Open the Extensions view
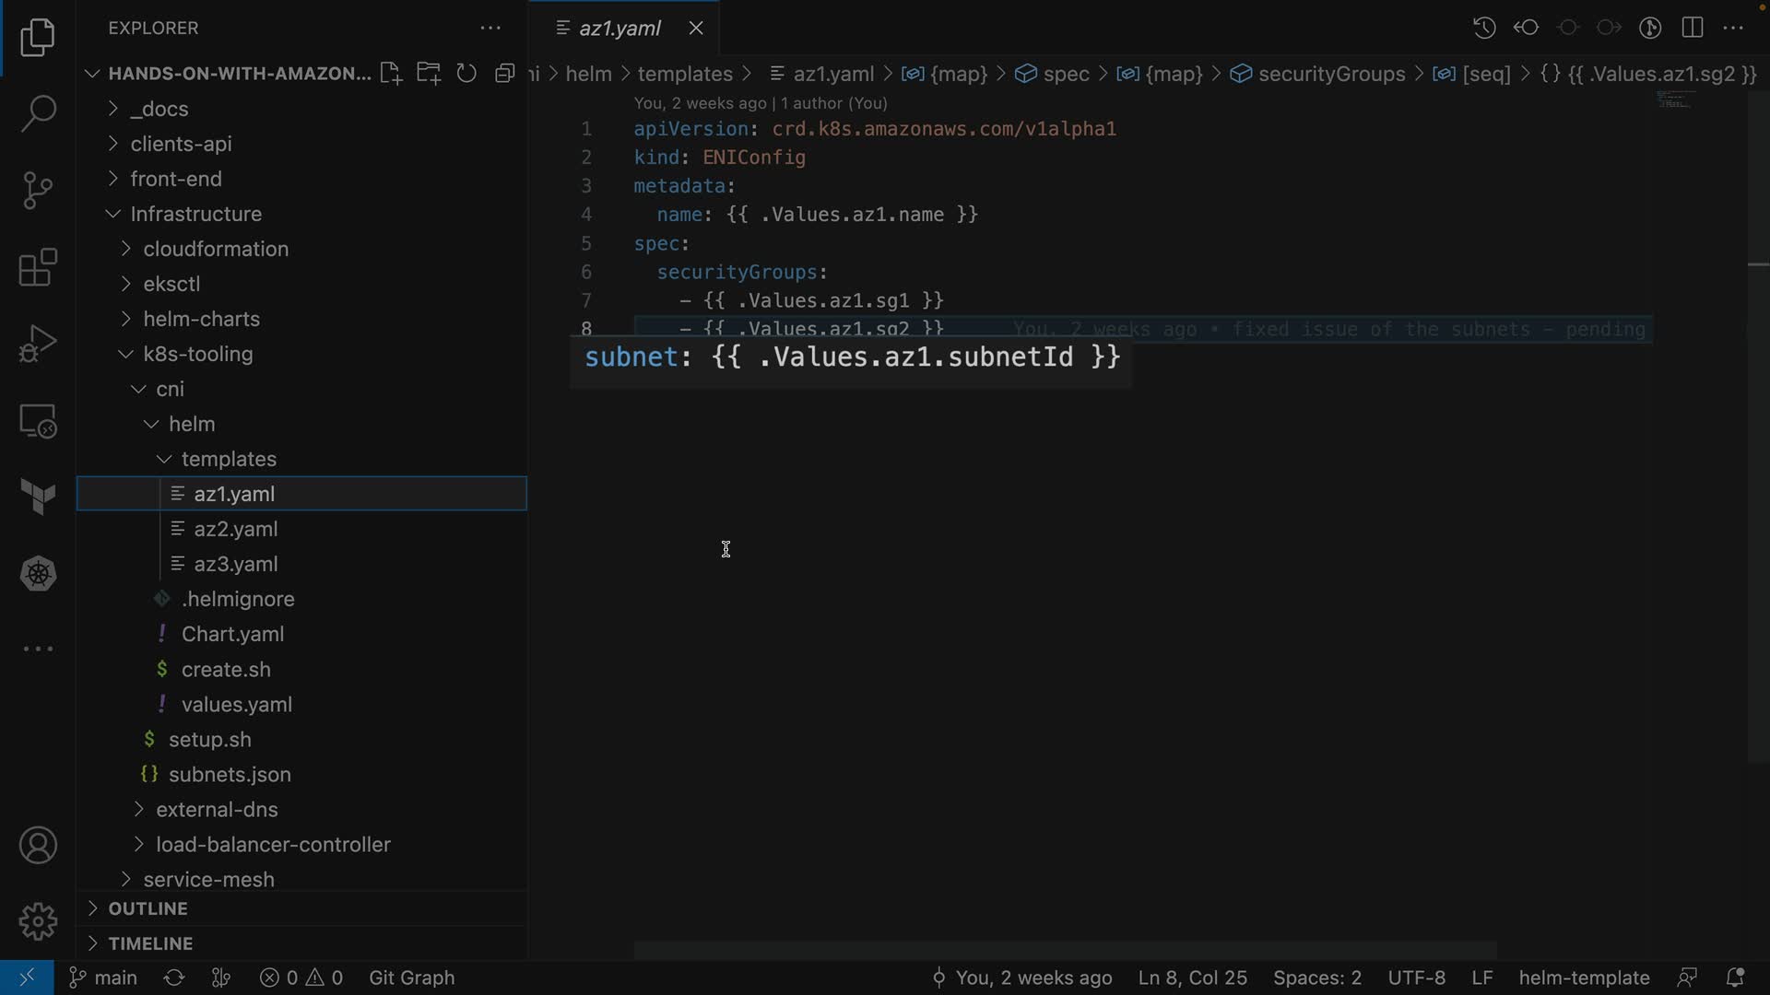 click(38, 268)
